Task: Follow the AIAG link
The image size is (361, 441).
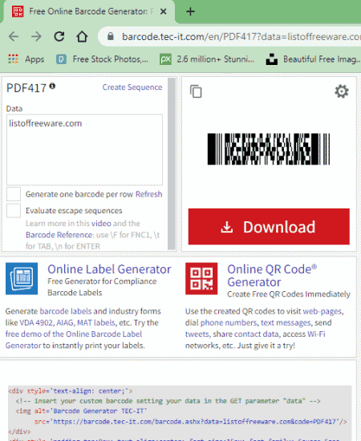Action: tap(66, 322)
